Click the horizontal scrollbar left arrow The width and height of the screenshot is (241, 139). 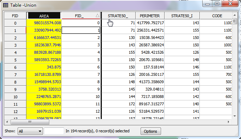tap(7, 122)
